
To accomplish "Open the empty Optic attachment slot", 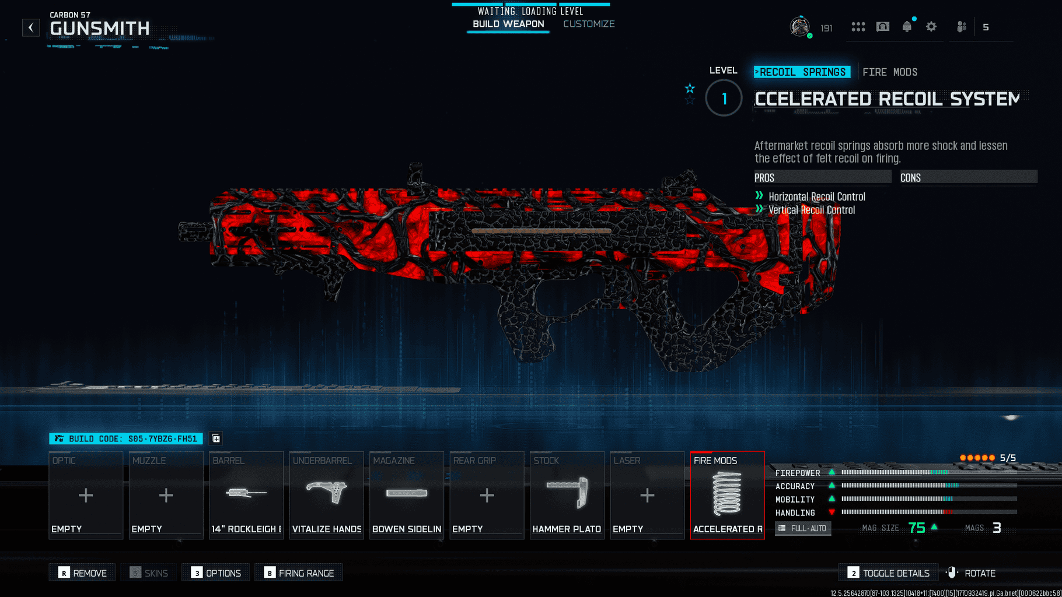I will click(x=86, y=495).
